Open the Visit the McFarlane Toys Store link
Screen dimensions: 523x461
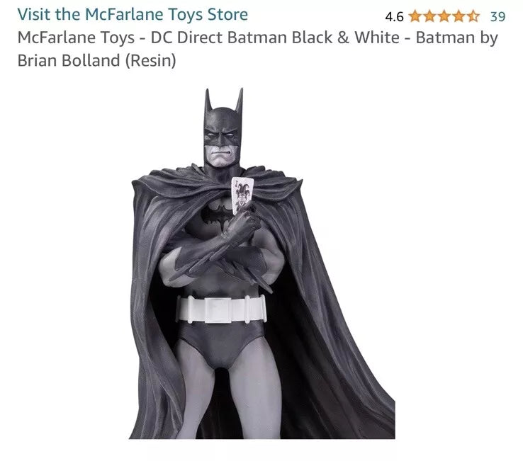[x=133, y=14]
